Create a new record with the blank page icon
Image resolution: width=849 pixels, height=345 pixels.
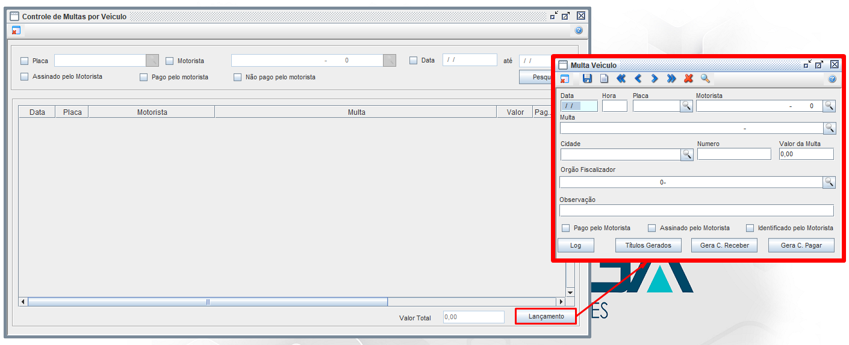pyautogui.click(x=604, y=79)
